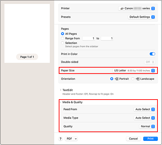Image resolution: width=162 pixels, height=145 pixels.
Task: Open the Paper Size US Letter popup
Action: [x=134, y=70]
